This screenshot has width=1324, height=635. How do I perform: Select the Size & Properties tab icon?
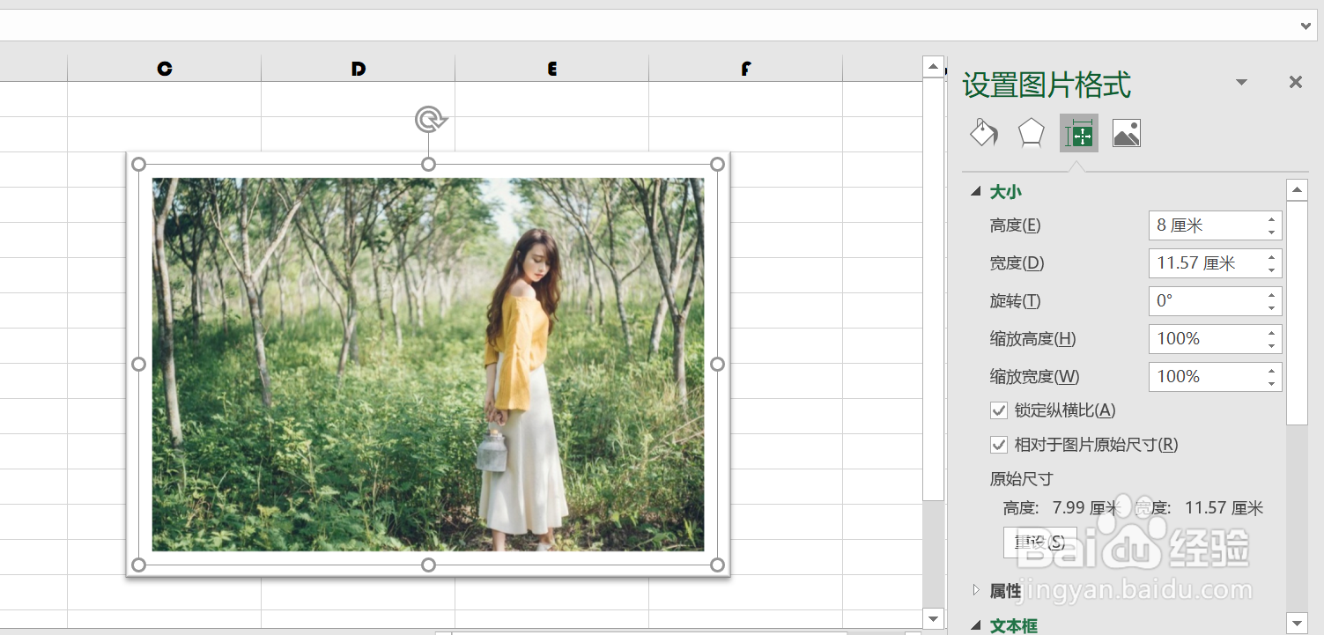[x=1079, y=134]
